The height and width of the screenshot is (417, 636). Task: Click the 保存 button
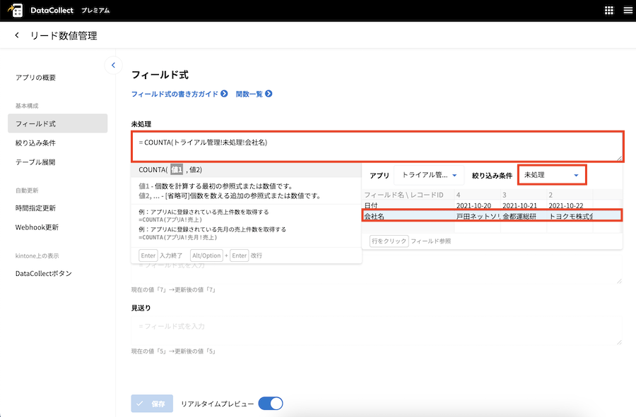pyautogui.click(x=151, y=403)
